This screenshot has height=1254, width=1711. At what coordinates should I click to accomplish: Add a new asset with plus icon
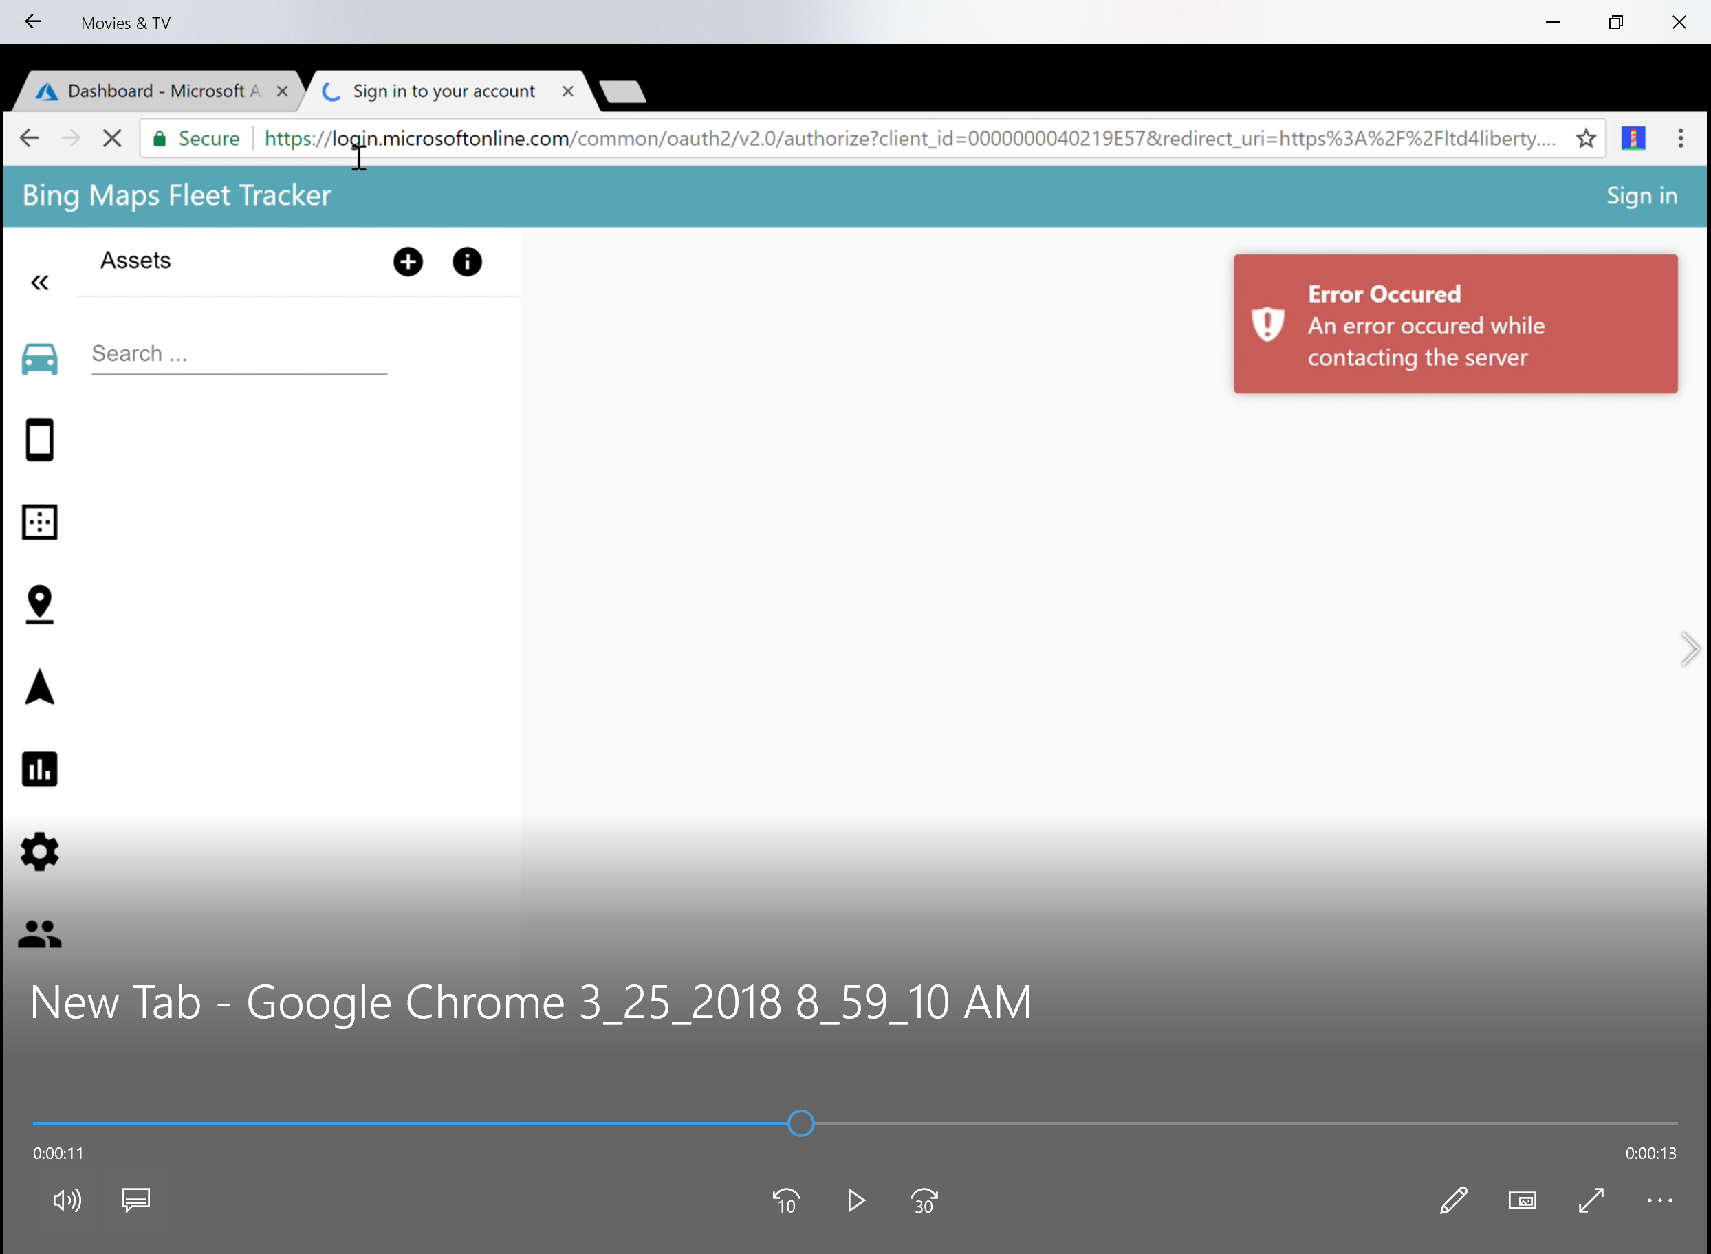point(408,262)
